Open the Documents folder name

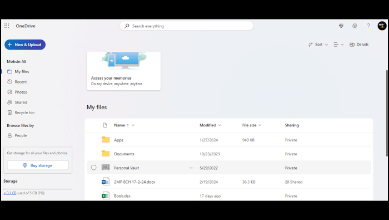point(124,154)
